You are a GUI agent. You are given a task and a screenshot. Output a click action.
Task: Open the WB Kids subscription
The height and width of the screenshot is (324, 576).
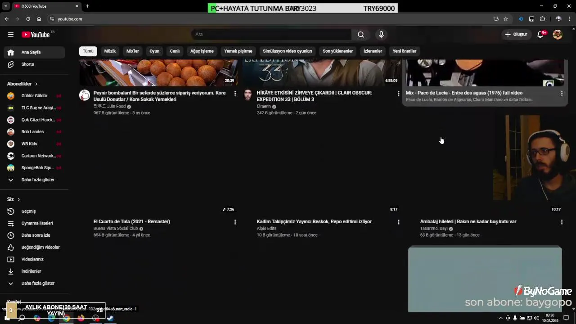pyautogui.click(x=34, y=144)
